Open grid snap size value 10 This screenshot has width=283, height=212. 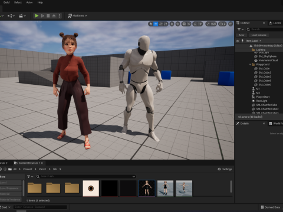(x=189, y=24)
